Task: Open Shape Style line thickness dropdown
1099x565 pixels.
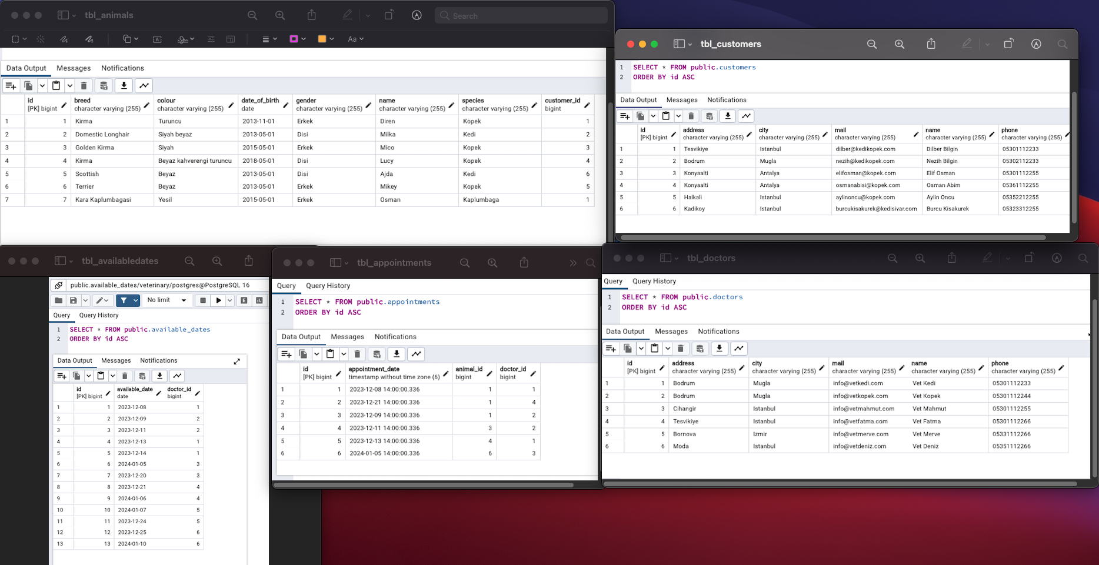Action: [x=269, y=39]
